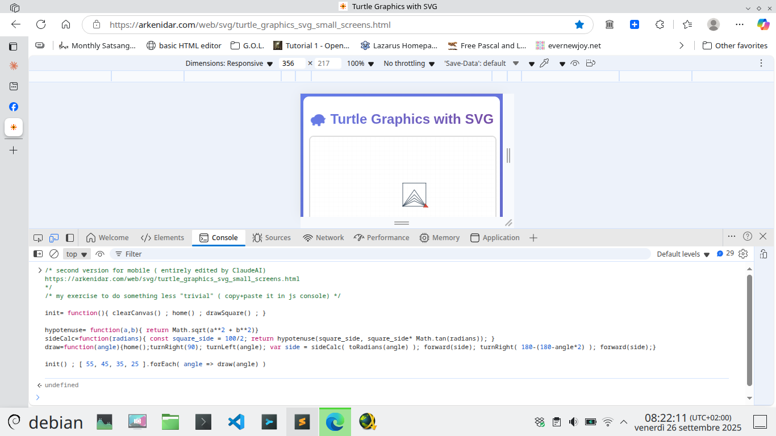The height and width of the screenshot is (436, 776).
Task: Switch to the Network tab
Action: (323, 238)
